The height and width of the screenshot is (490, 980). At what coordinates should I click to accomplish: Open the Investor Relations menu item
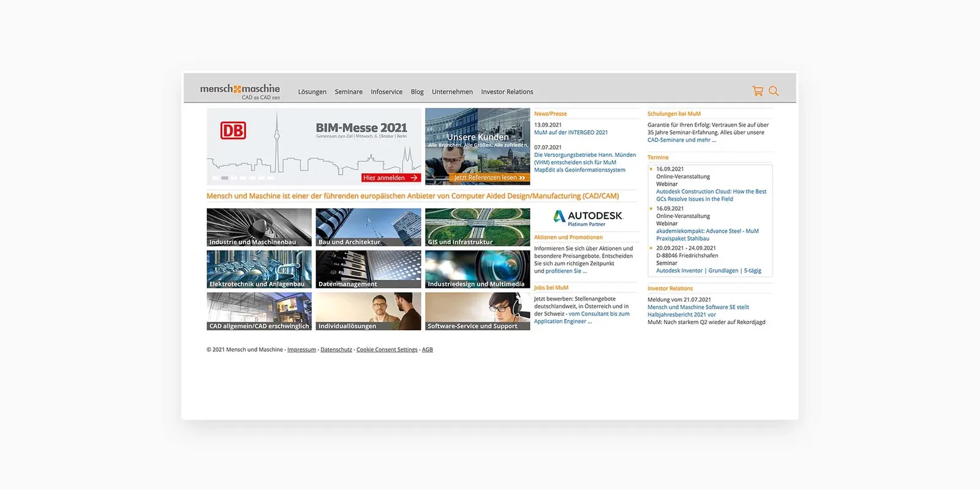(x=507, y=92)
